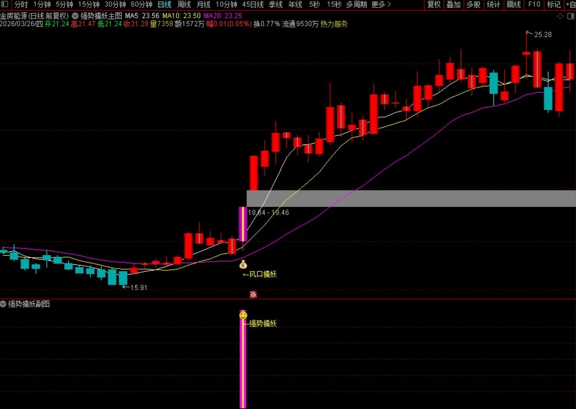Viewport: 576px width, 409px height.
Task: Click the 画线 draw line button
Action: tap(514, 5)
